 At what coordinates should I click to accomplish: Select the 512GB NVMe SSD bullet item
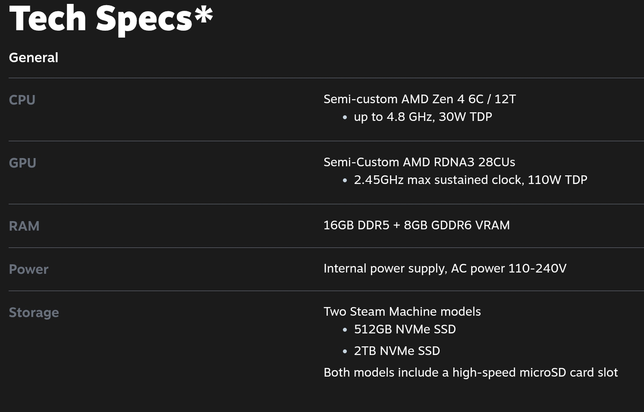click(405, 329)
